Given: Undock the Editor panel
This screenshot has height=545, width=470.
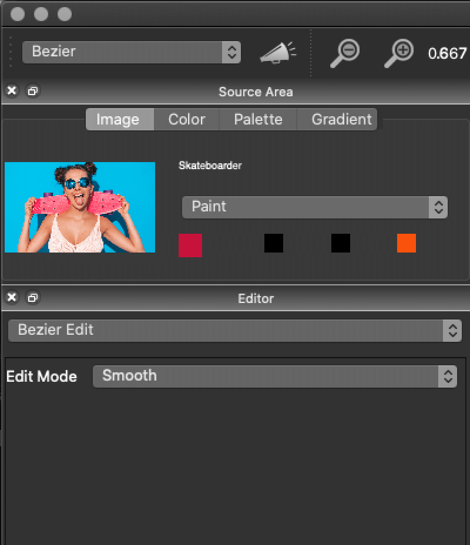Looking at the screenshot, I should (x=33, y=298).
